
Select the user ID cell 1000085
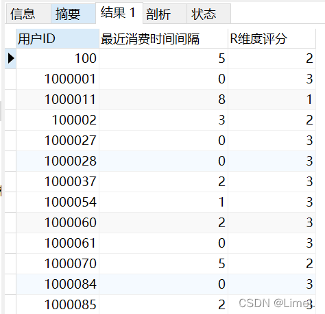tap(58, 304)
